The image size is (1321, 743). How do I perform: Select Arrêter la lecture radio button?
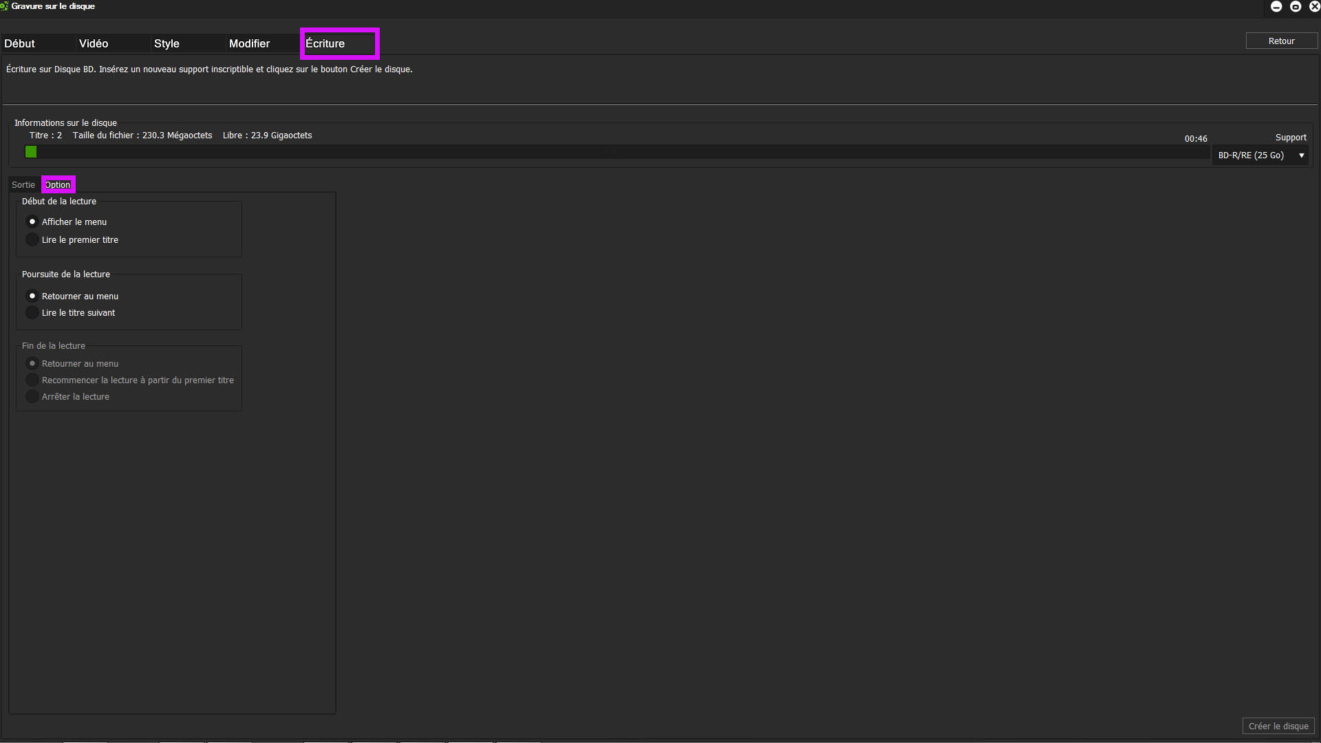(x=32, y=396)
